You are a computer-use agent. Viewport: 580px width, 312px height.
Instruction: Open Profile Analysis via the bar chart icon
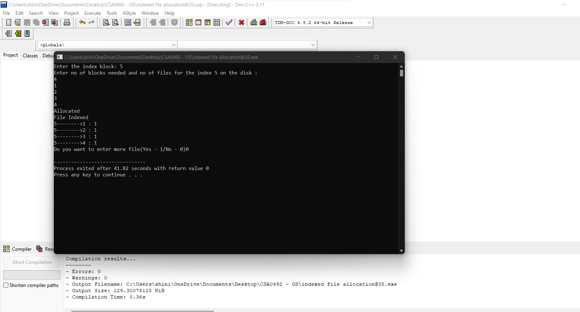(253, 22)
